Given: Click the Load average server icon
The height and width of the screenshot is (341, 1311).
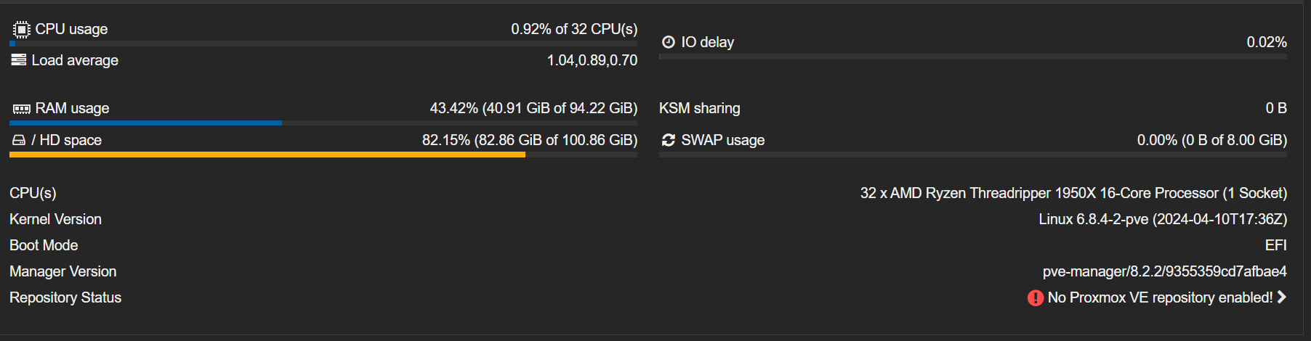Looking at the screenshot, I should 19,60.
